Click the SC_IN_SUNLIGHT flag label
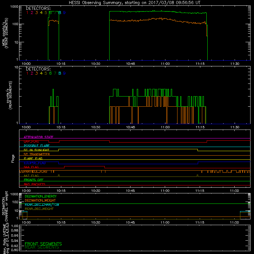Viewport: 254px width, 254px height. point(37,150)
